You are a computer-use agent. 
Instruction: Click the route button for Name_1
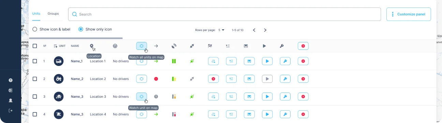click(213, 61)
